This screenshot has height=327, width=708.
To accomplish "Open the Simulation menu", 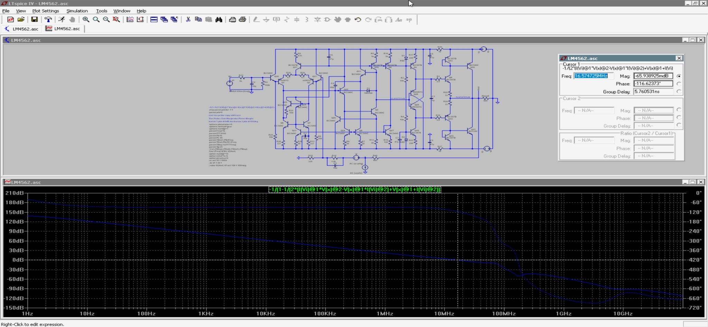I will (x=77, y=11).
